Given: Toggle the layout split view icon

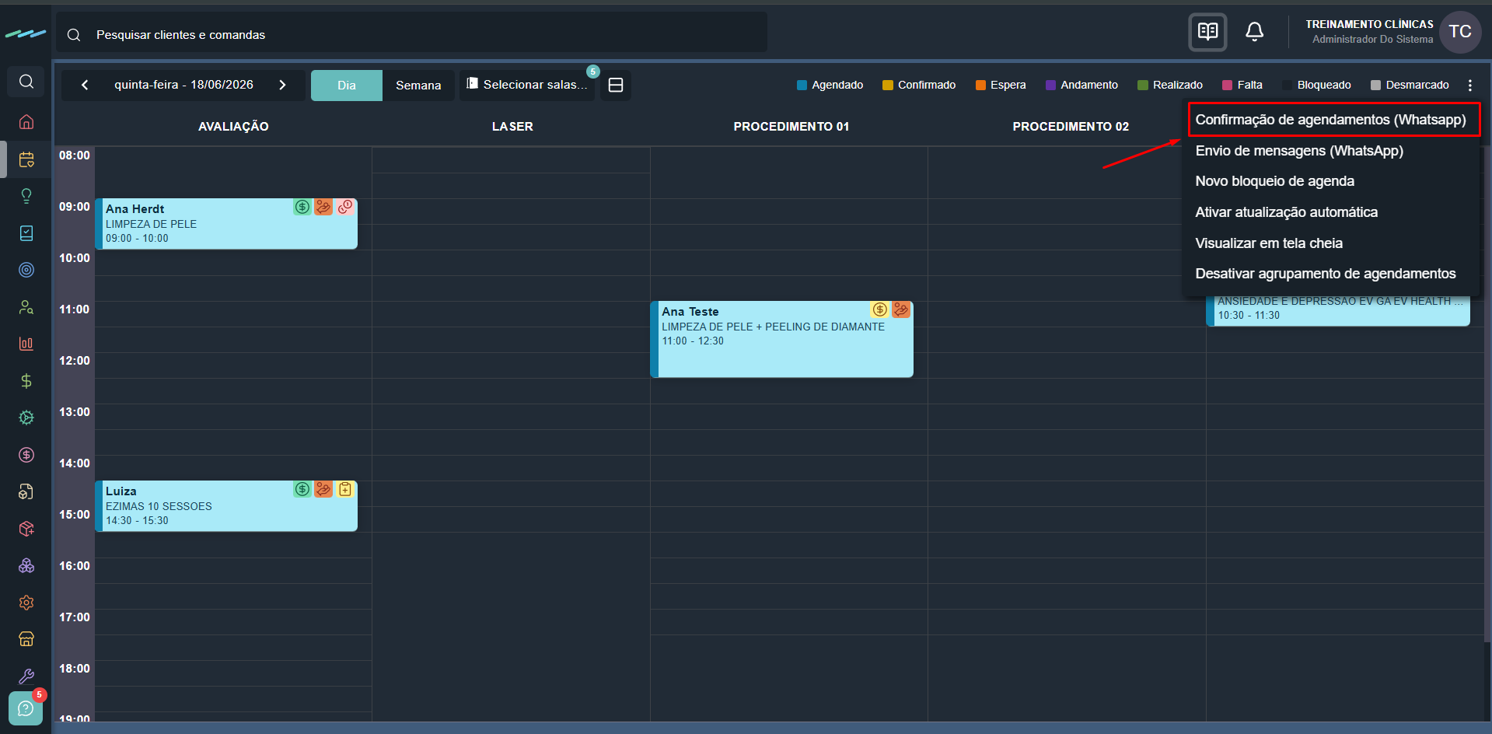Looking at the screenshot, I should click(x=616, y=86).
